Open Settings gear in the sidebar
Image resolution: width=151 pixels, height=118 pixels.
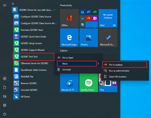4,105
